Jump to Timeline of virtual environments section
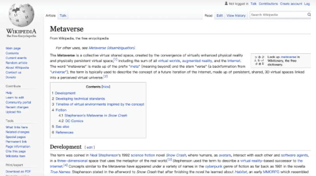This screenshot has height=176, width=316. pos(100,104)
